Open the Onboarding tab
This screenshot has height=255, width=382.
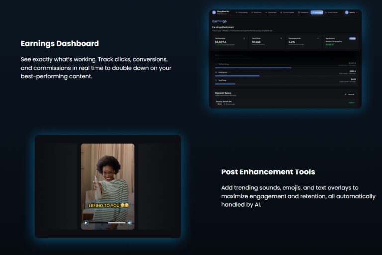[x=241, y=12]
